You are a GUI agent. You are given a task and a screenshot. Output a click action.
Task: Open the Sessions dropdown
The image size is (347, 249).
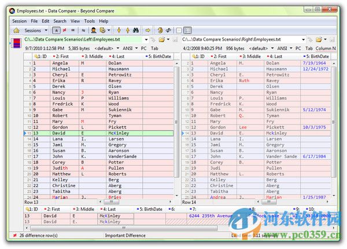coord(36,30)
